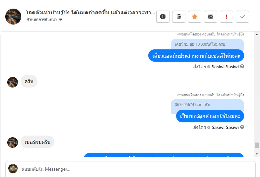Mark conversation done with checkmark icon
This screenshot has width=260, height=177.
coord(242,17)
